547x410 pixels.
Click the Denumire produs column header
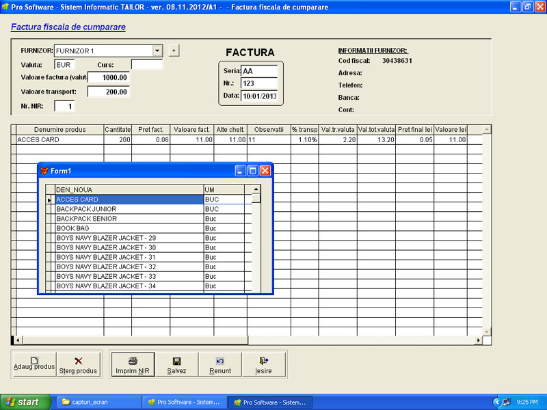pyautogui.click(x=60, y=130)
